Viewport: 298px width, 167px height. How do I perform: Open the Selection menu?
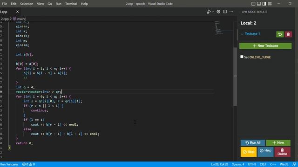pyautogui.click(x=27, y=4)
